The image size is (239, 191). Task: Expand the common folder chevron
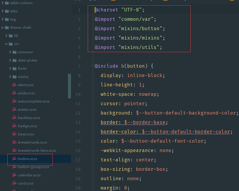(10, 52)
